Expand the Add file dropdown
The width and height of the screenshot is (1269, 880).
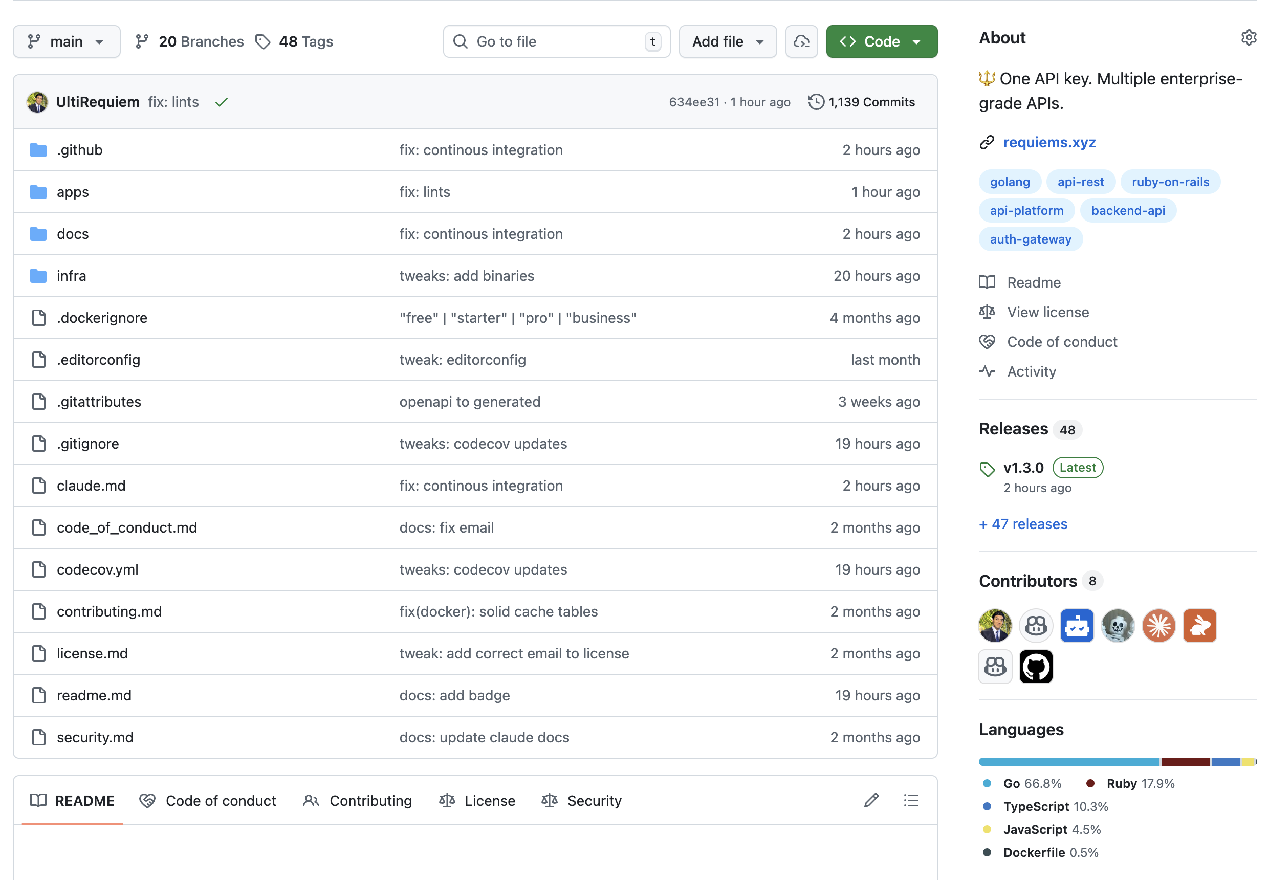tap(728, 41)
